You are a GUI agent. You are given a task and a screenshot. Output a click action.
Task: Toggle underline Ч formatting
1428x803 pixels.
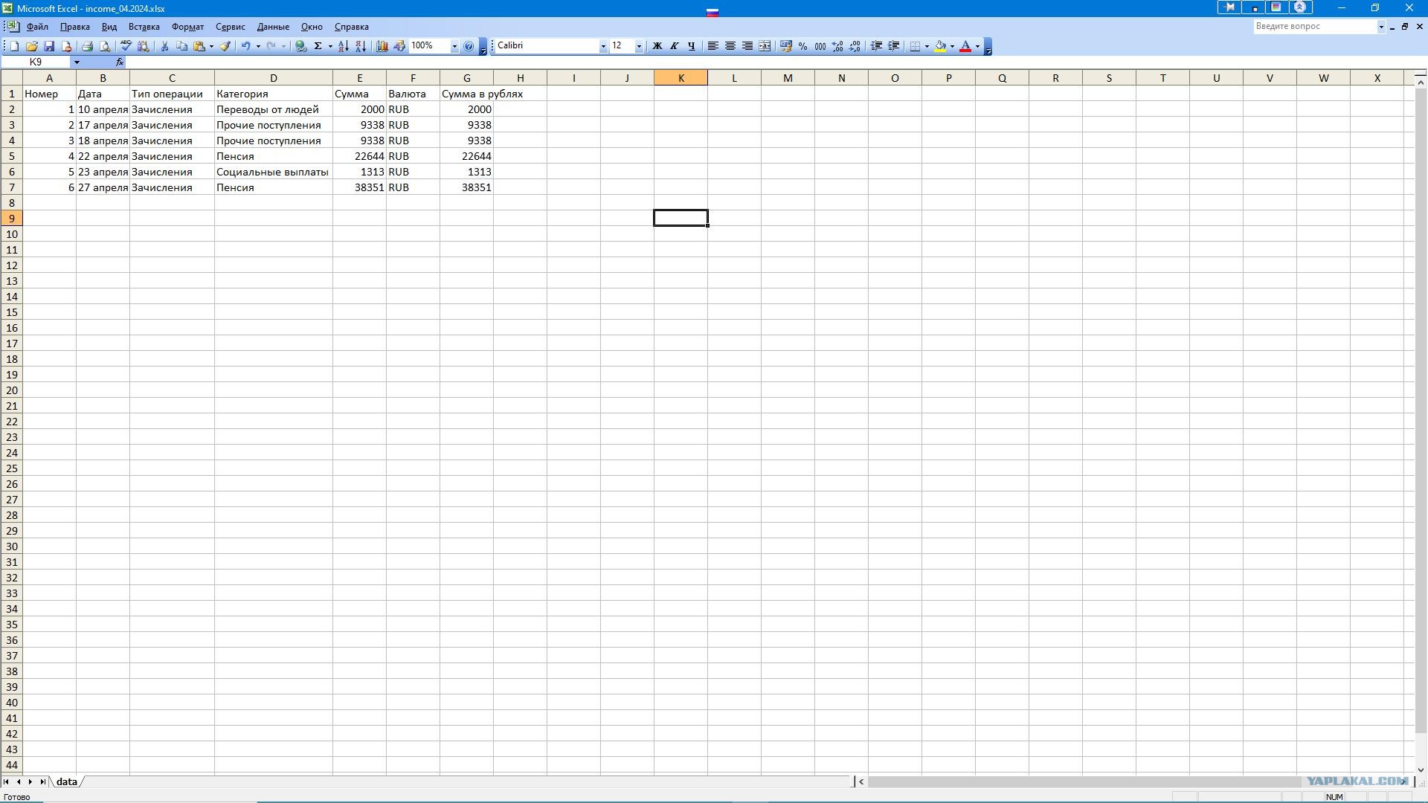point(691,46)
